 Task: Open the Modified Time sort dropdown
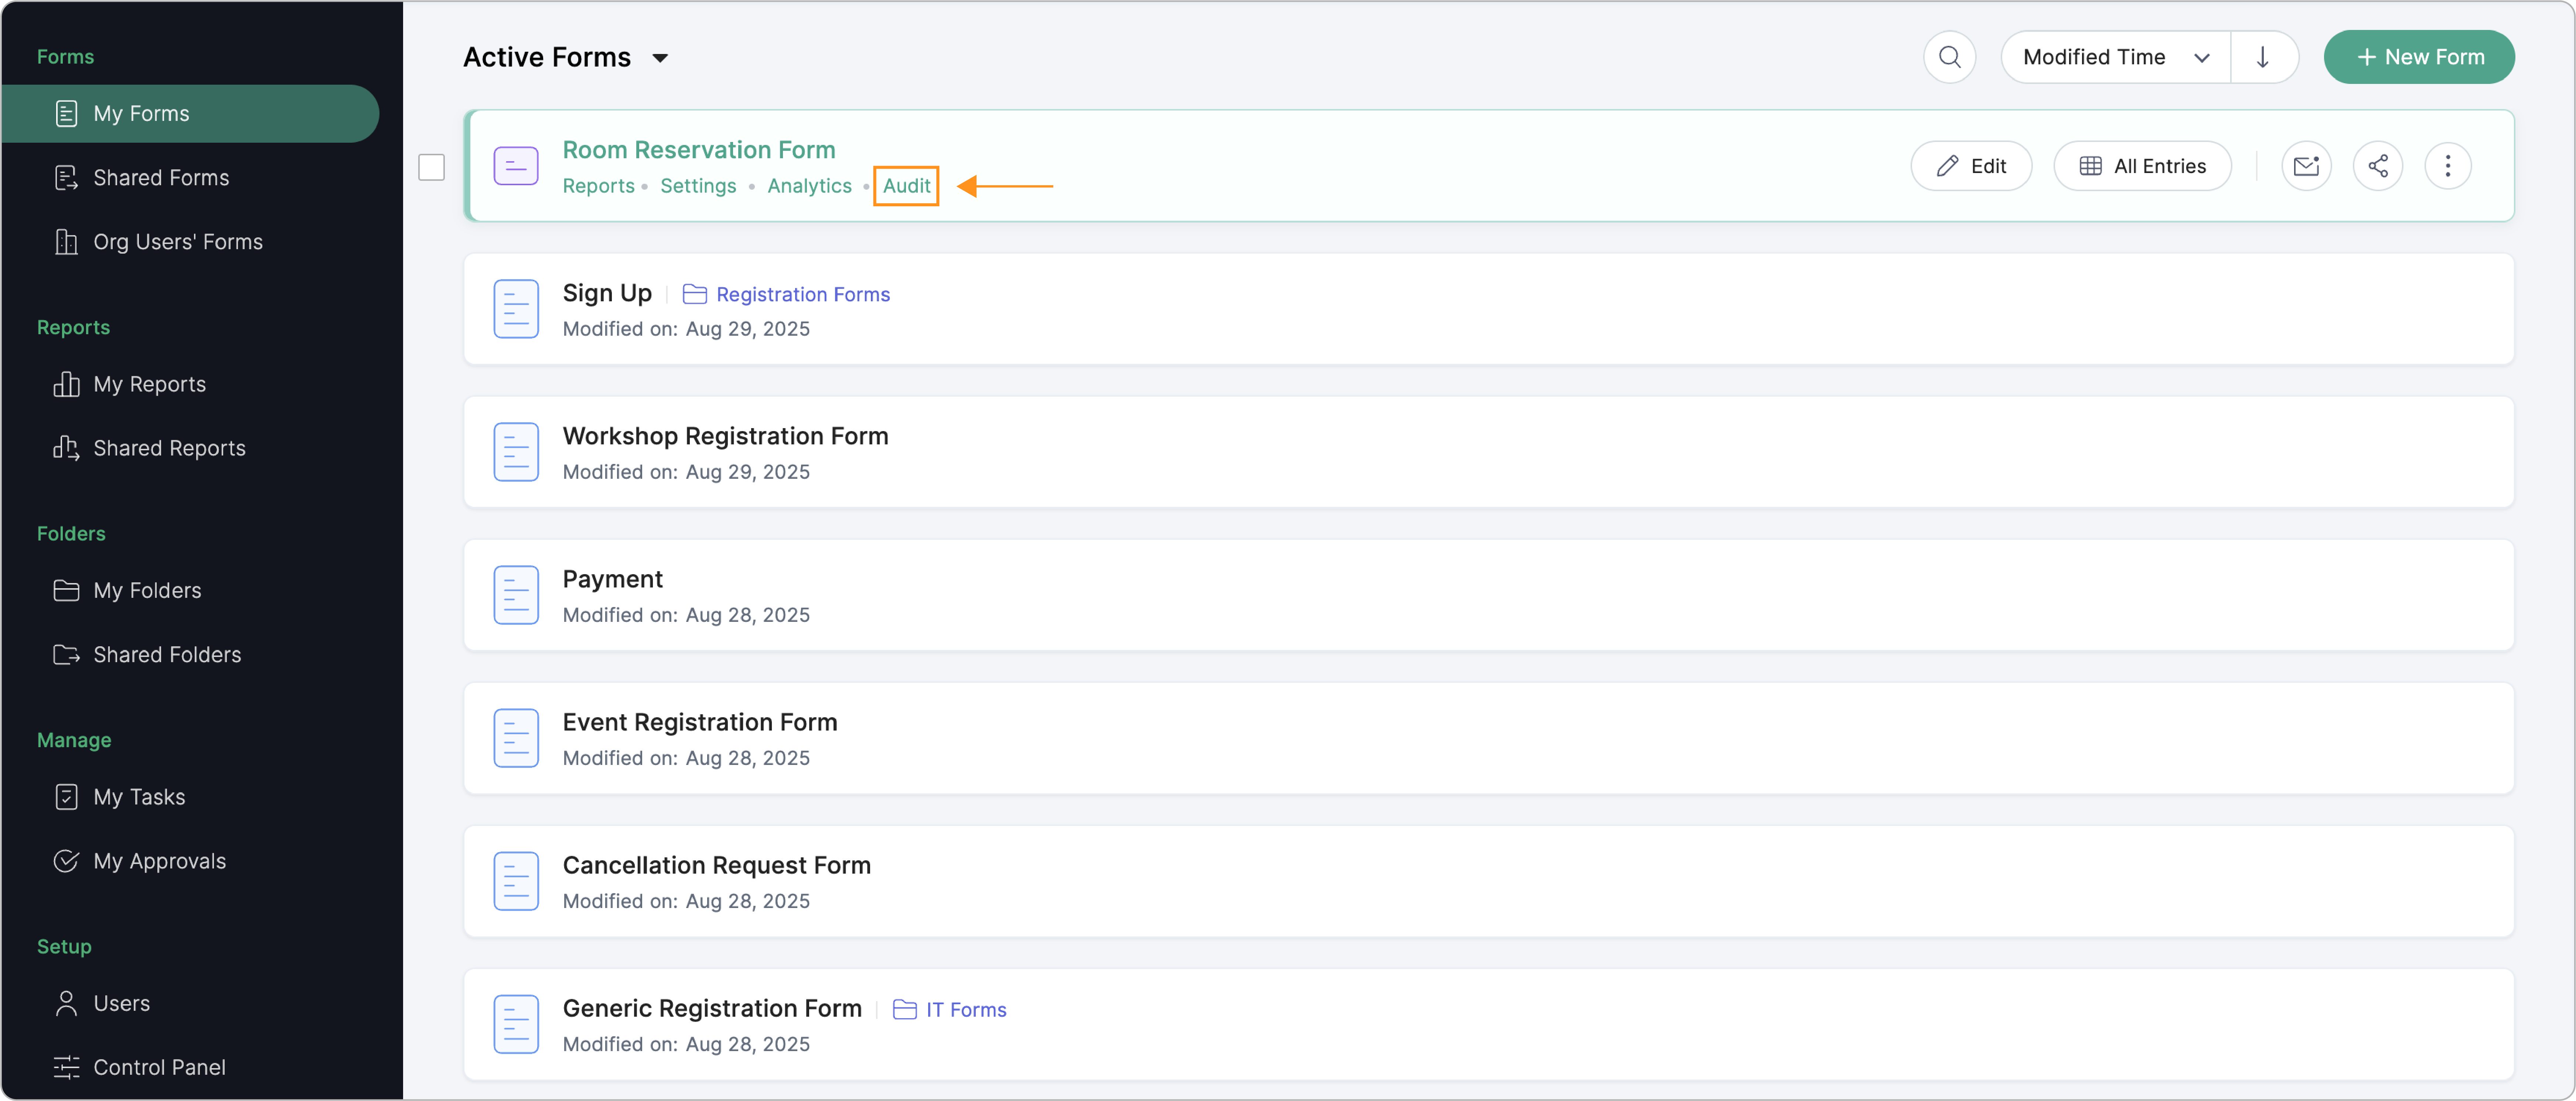click(x=2116, y=57)
